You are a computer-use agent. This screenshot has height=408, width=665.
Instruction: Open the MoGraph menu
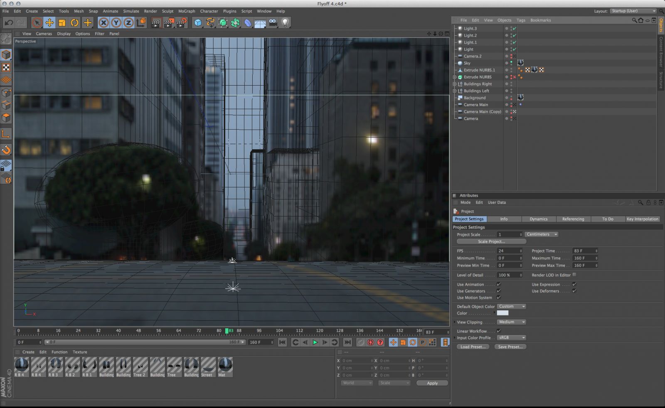(186, 11)
